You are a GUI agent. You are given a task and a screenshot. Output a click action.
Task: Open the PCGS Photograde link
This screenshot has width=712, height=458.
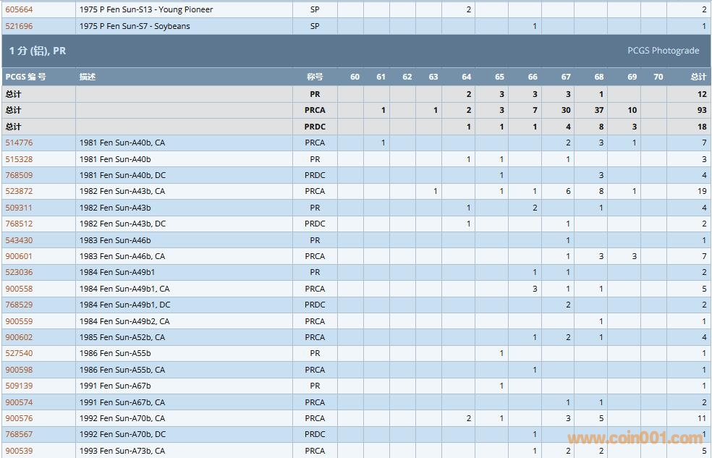pyautogui.click(x=663, y=51)
